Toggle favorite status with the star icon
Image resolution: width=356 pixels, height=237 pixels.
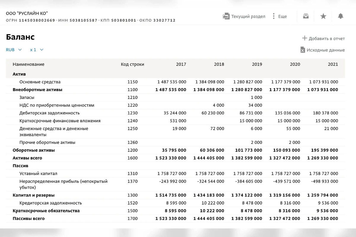(323, 16)
